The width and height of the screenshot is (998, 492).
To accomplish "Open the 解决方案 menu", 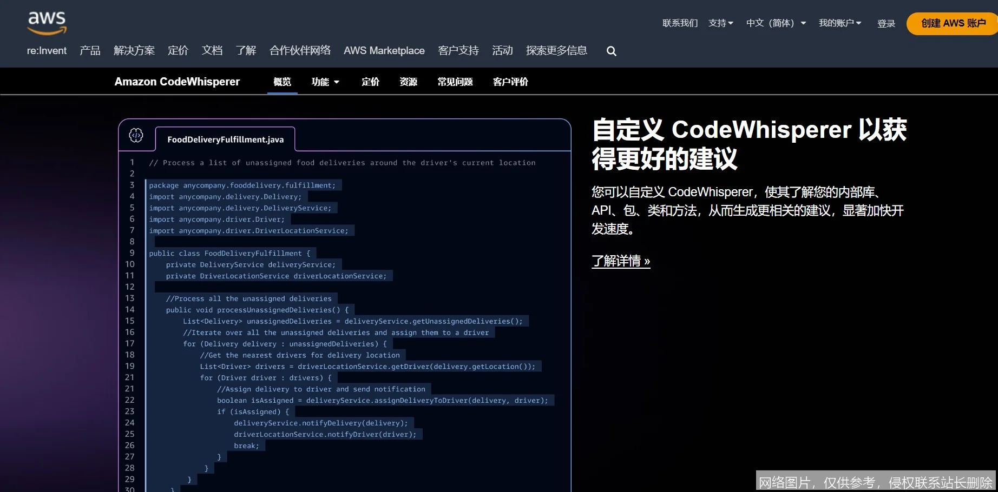I will click(134, 51).
